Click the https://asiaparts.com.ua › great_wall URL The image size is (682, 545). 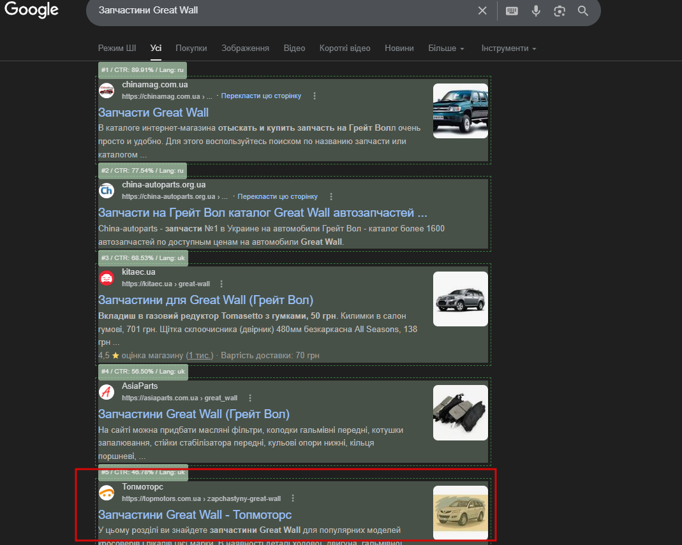180,398
